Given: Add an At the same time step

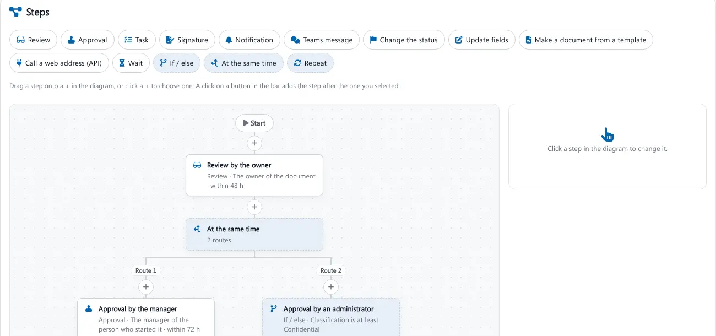Looking at the screenshot, I should tap(244, 63).
